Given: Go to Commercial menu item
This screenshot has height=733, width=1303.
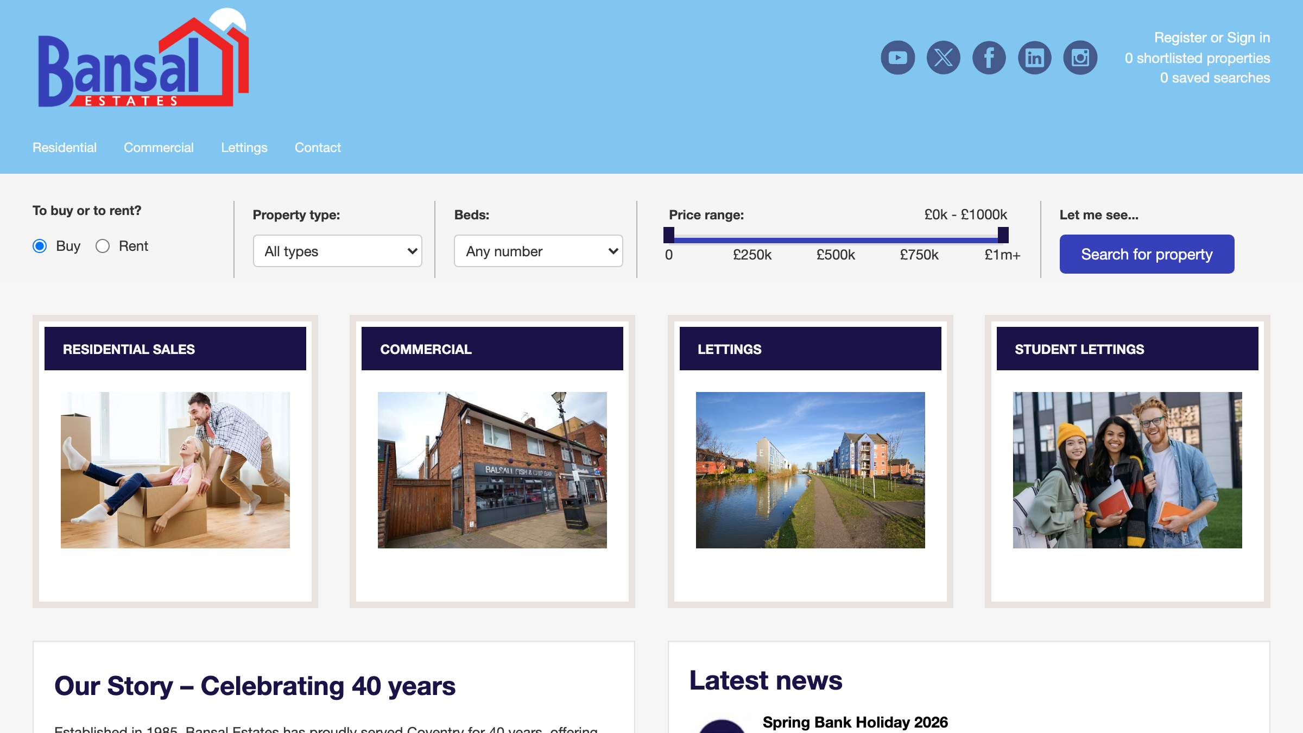Looking at the screenshot, I should tap(159, 148).
